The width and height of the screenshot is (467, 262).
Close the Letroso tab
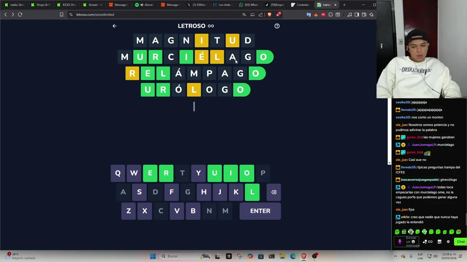coord(335,5)
